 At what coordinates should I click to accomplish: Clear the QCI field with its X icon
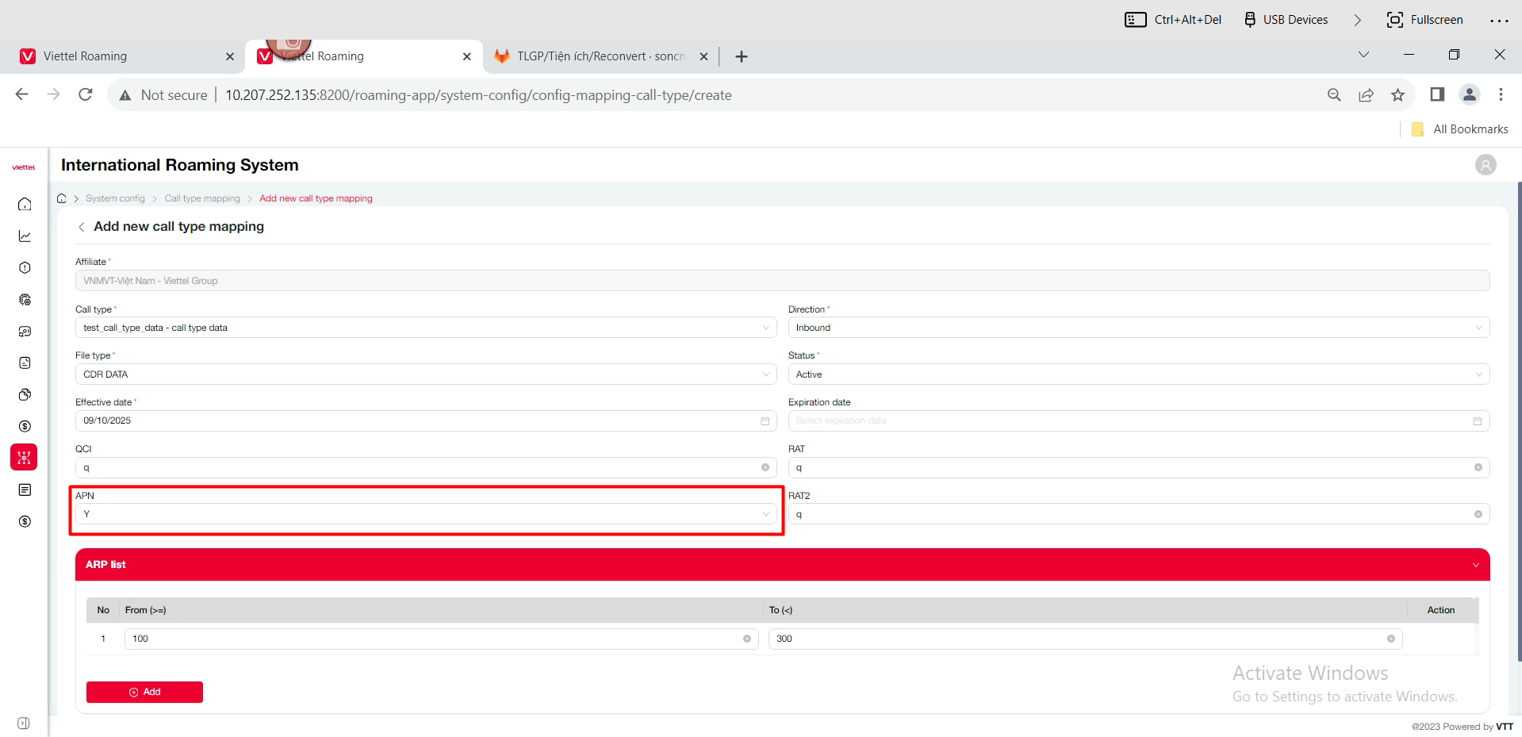[765, 467]
